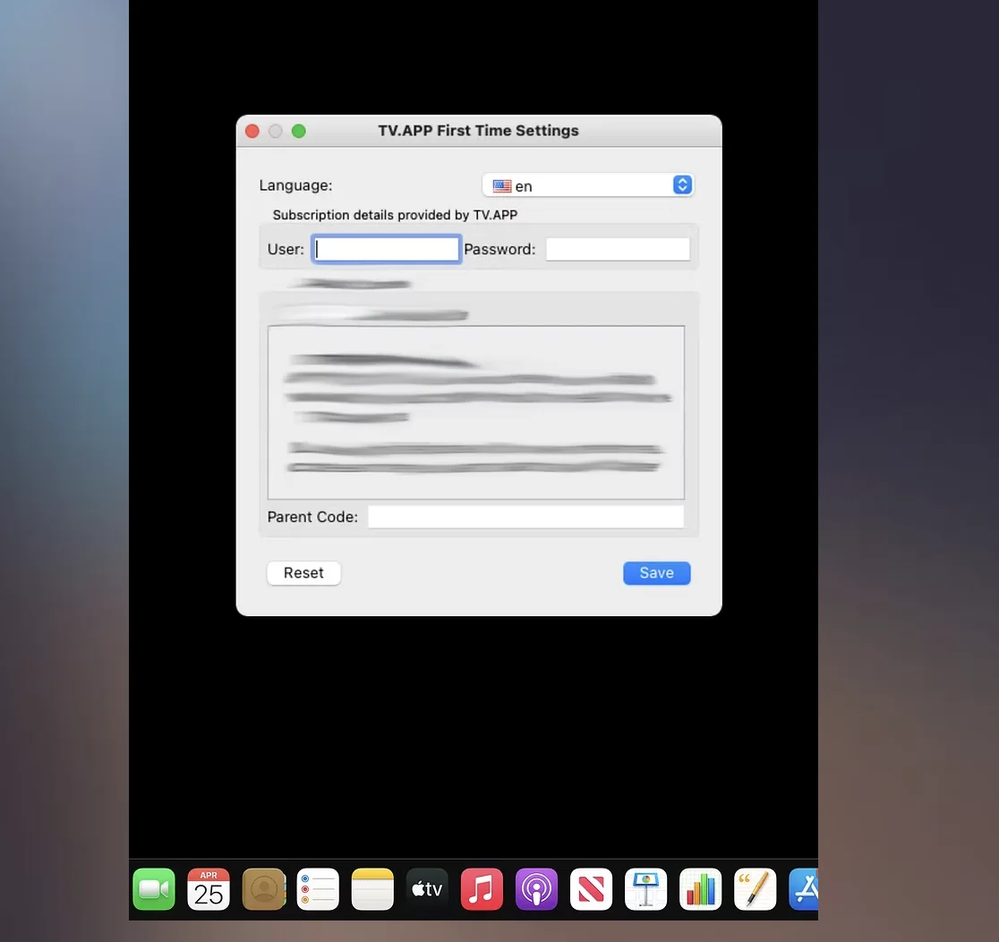Launch Music from the dock
Image resolution: width=999 pixels, height=942 pixels.
(482, 889)
